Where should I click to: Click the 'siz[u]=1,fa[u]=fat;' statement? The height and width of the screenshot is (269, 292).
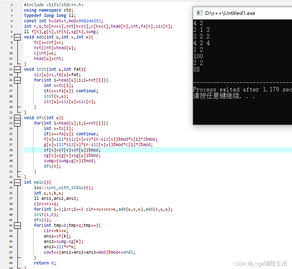point(57,75)
